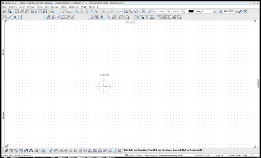This screenshot has width=261, height=158.
Task: Click the Delete X icon in bottom toolbar
Action: [119, 151]
